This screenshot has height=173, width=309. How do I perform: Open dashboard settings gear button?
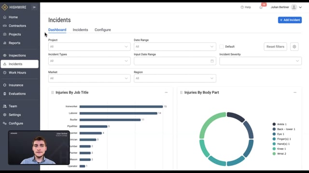coord(294,47)
